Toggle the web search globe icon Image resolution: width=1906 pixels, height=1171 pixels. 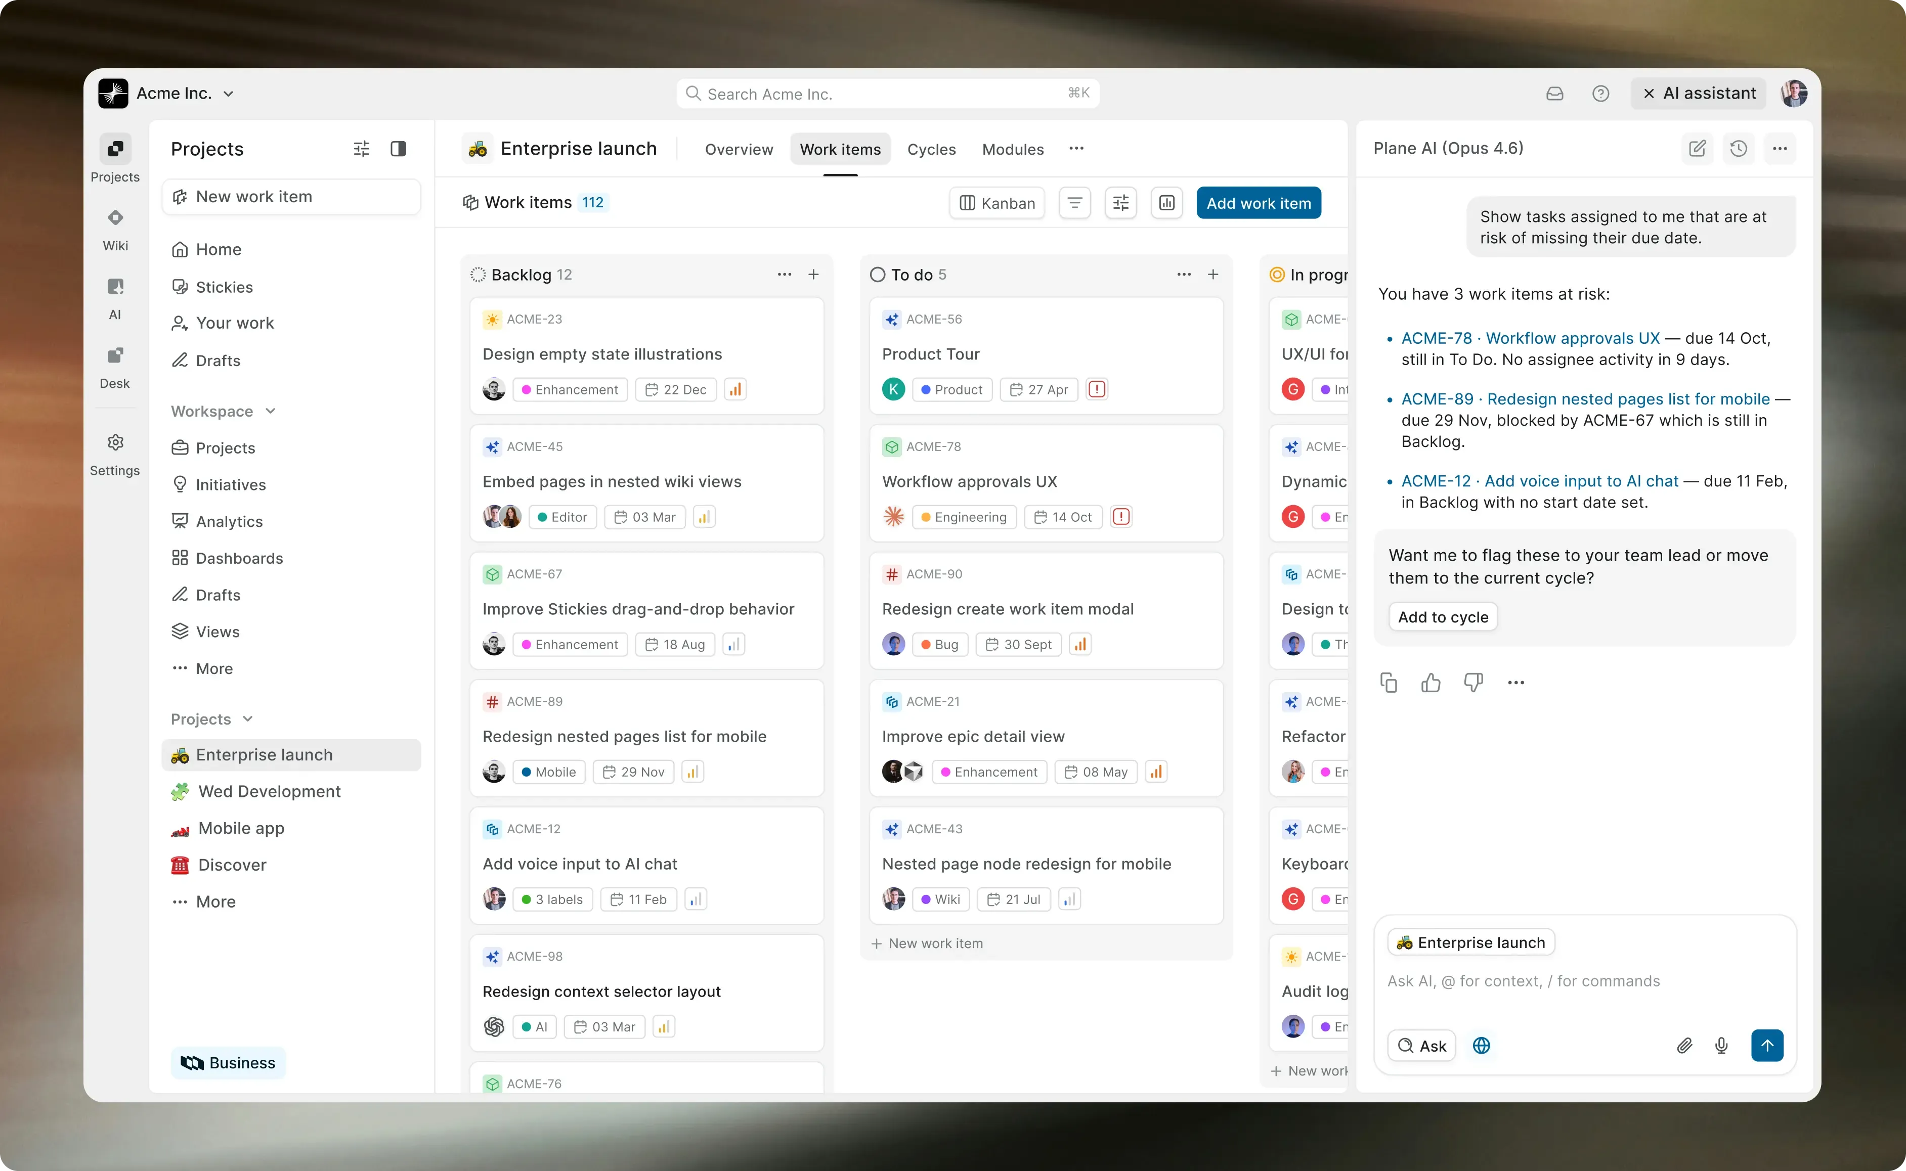coord(1481,1046)
